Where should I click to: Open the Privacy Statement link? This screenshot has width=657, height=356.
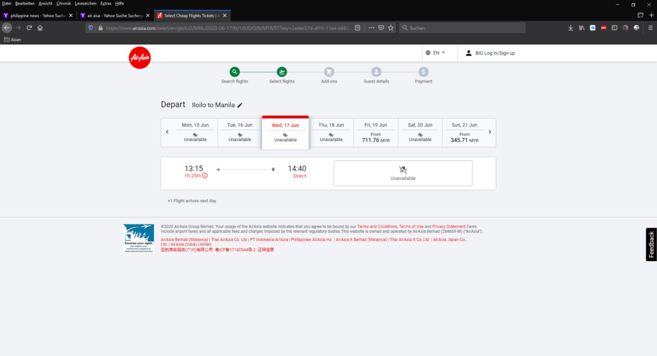click(448, 226)
